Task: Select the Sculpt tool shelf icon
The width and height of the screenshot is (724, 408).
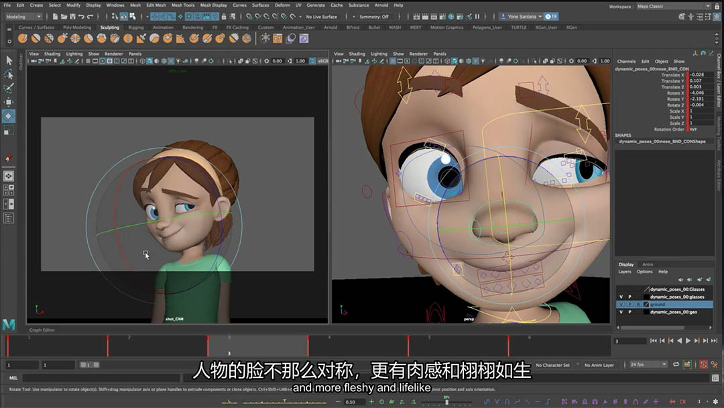Action: tap(22, 38)
